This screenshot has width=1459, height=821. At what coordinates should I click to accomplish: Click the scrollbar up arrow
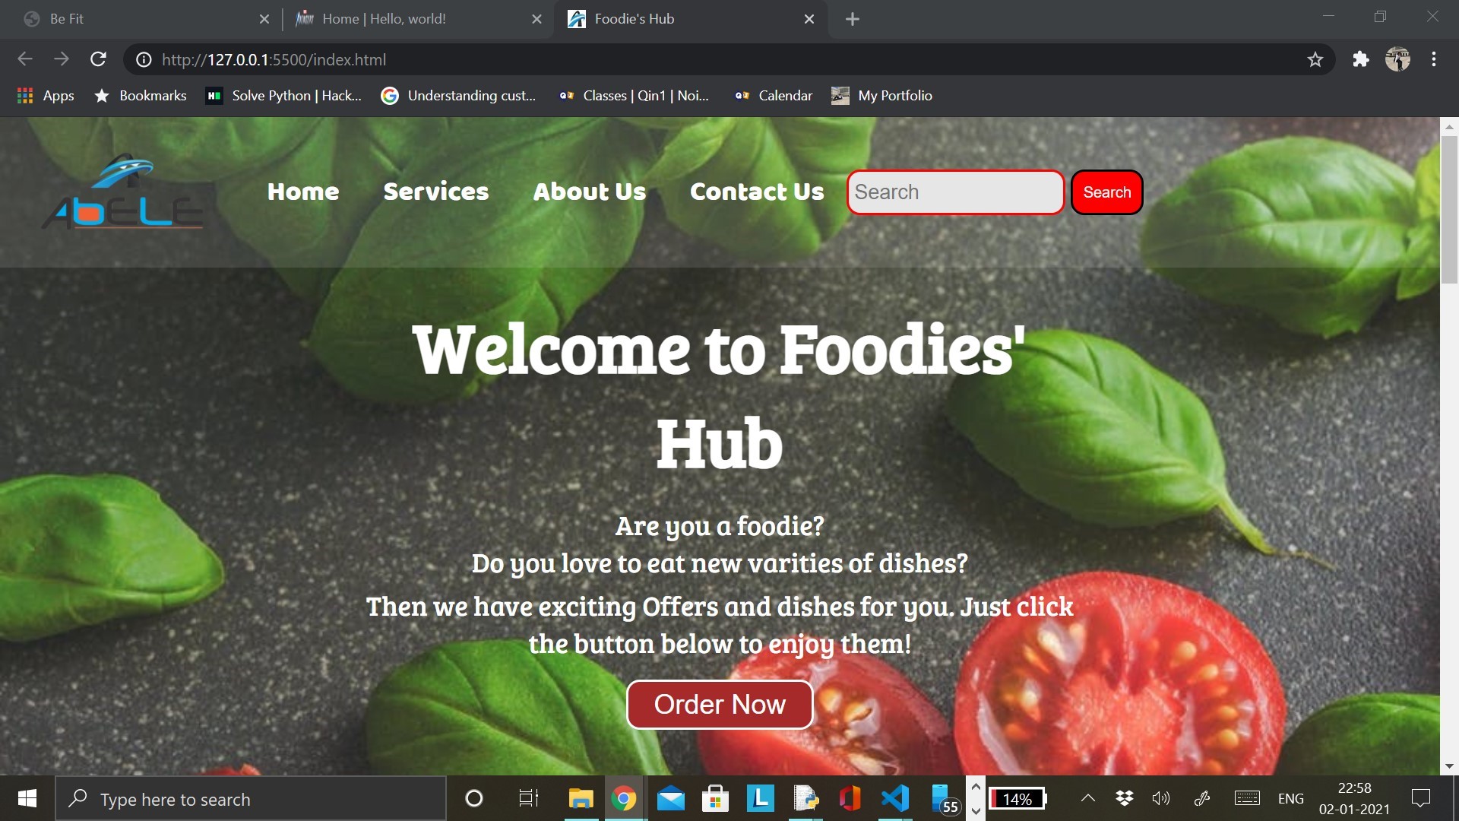tap(1449, 127)
